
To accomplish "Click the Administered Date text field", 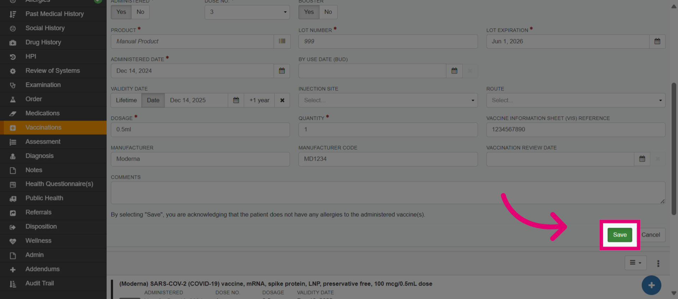I will pos(192,71).
